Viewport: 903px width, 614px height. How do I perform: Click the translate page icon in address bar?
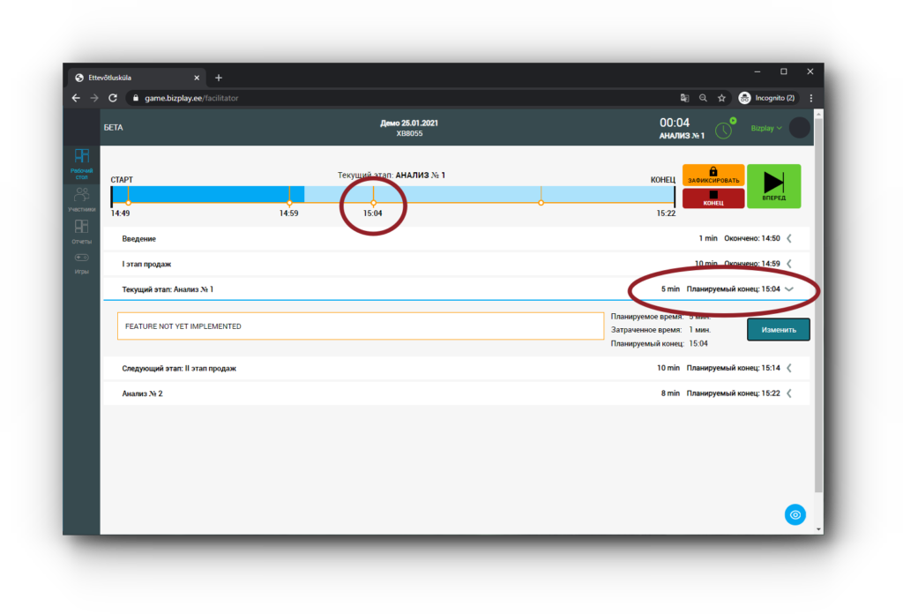[x=684, y=98]
